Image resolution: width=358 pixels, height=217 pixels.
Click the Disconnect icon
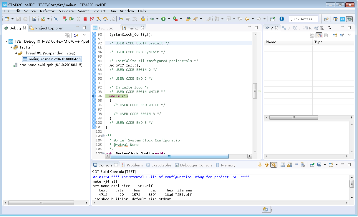point(92,19)
